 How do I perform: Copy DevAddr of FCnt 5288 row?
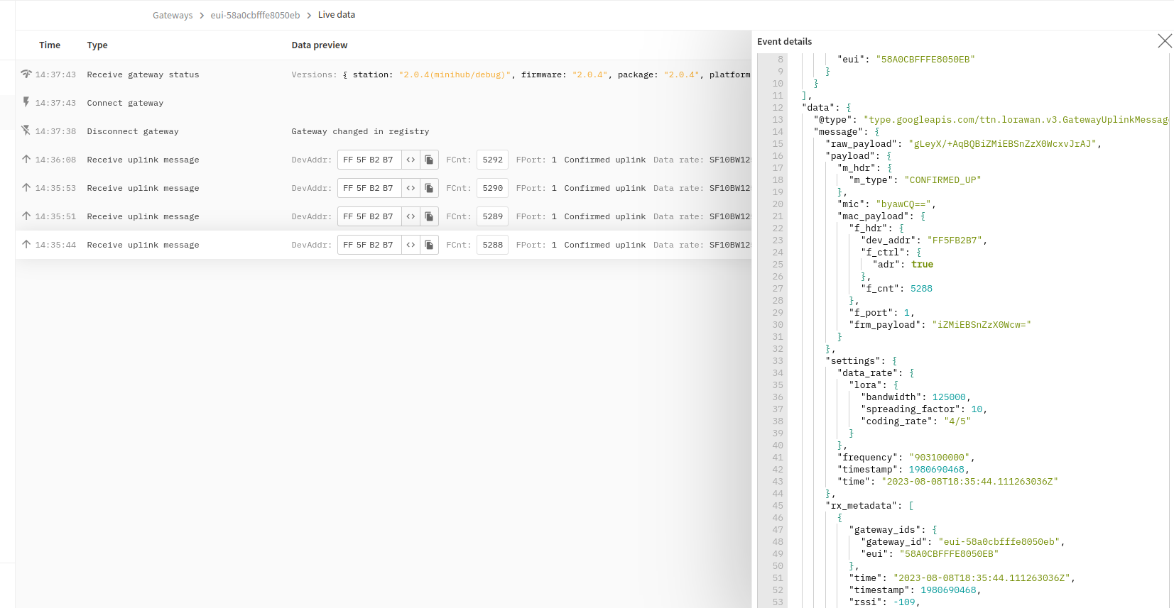pyautogui.click(x=429, y=245)
